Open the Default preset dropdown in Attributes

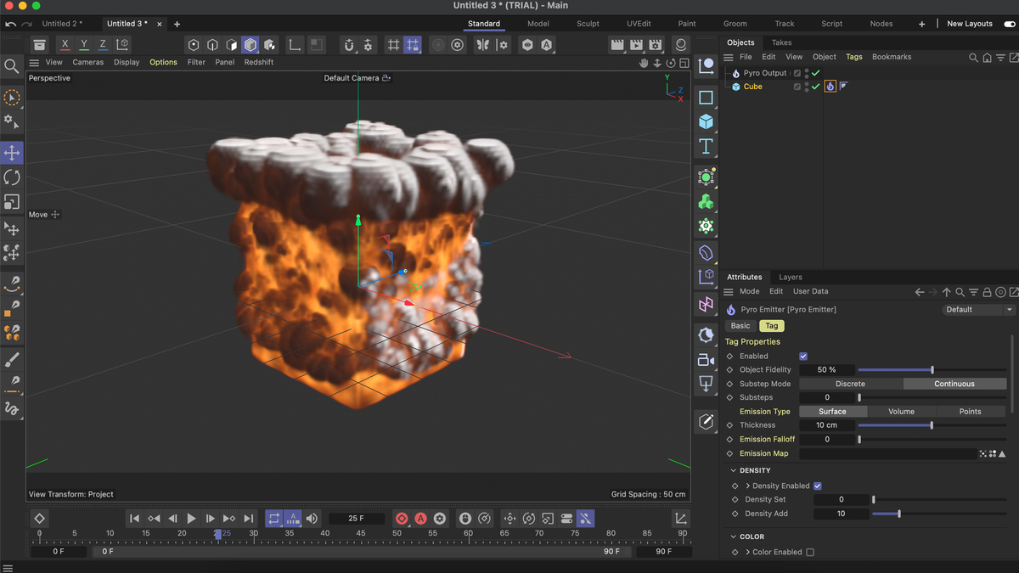tap(978, 310)
